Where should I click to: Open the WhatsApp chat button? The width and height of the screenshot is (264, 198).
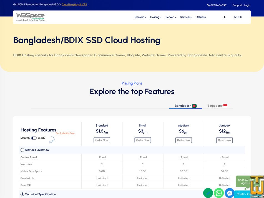219,193
